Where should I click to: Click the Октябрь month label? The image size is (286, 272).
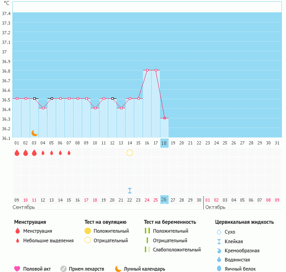(214, 207)
